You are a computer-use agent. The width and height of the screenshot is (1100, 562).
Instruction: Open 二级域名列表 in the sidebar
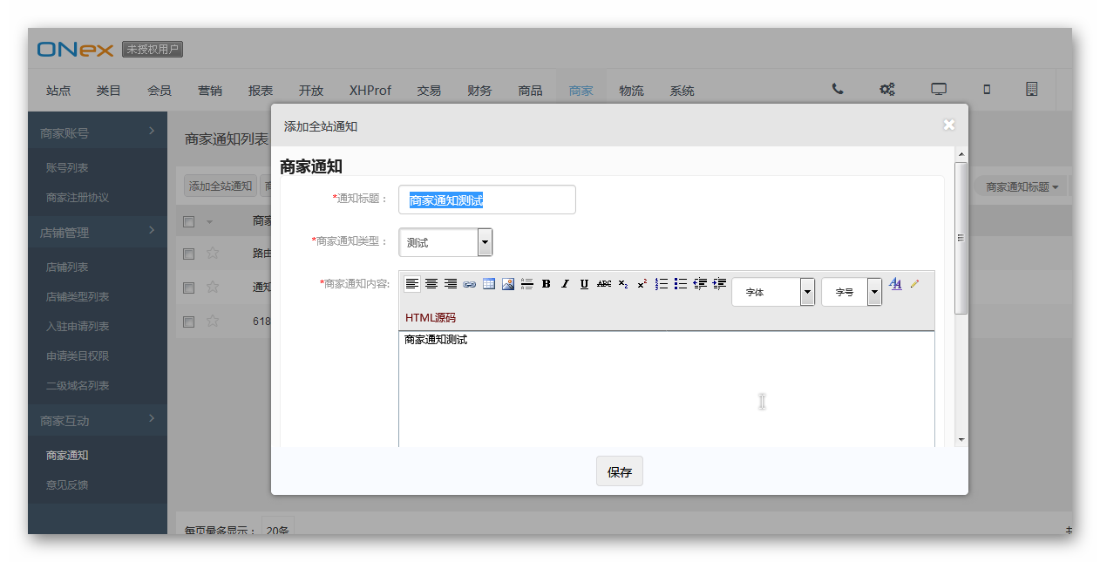(78, 386)
